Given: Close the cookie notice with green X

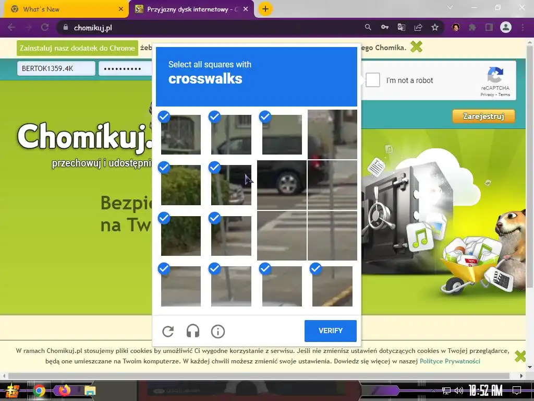Looking at the screenshot, I should [x=520, y=356].
